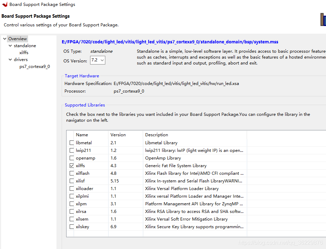
Task: Click the run_led.xsa hardware specification path
Action: [176, 84]
